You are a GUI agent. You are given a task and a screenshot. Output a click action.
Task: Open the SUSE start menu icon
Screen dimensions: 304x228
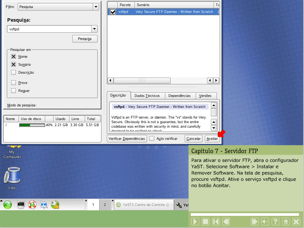click(8, 205)
